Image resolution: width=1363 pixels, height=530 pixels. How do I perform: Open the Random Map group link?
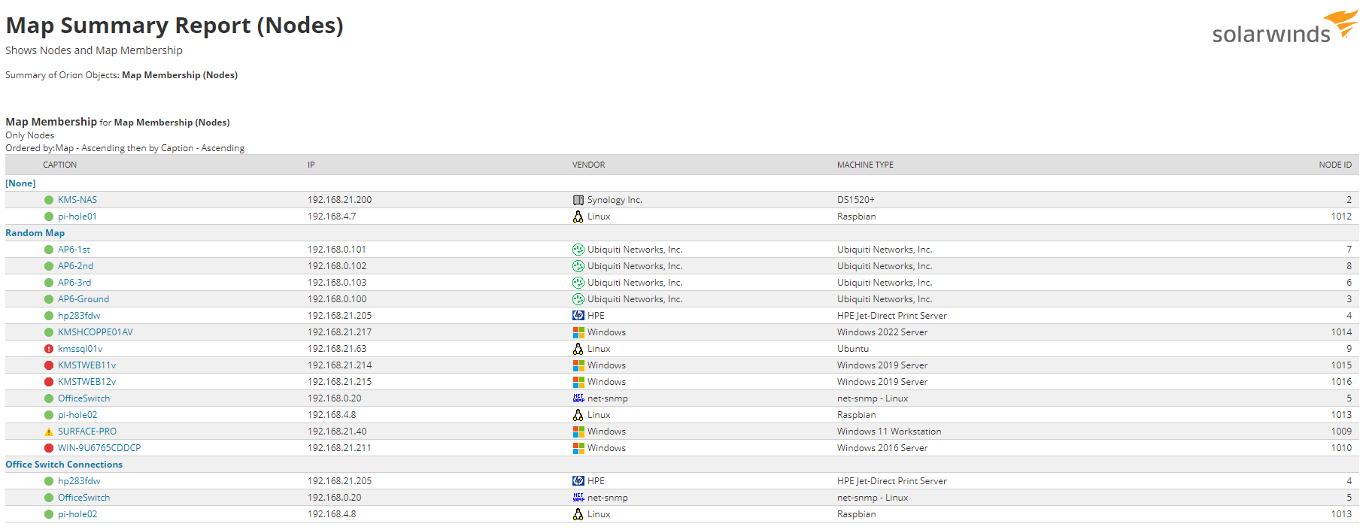[35, 233]
